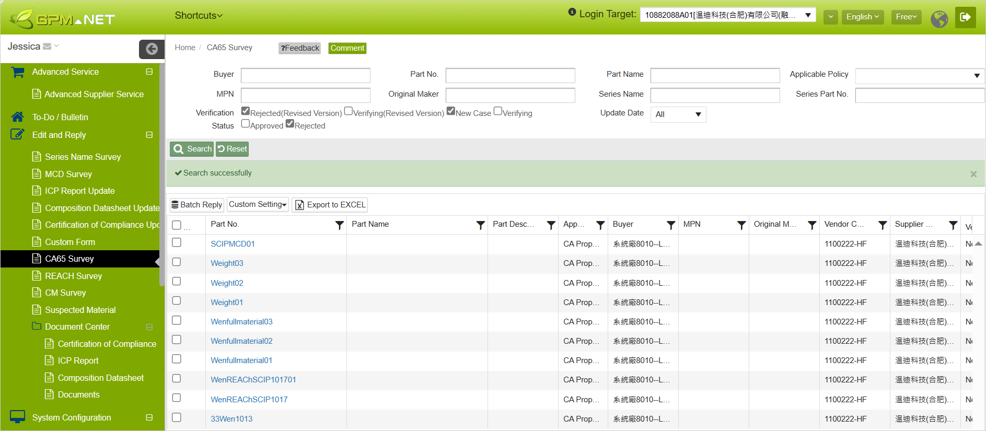The width and height of the screenshot is (986, 431).
Task: Click Export to EXCEL button
Action: [x=330, y=205]
